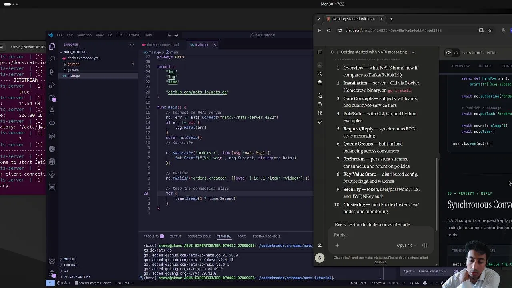Open Search view in VS Code activity bar

(x=52, y=59)
